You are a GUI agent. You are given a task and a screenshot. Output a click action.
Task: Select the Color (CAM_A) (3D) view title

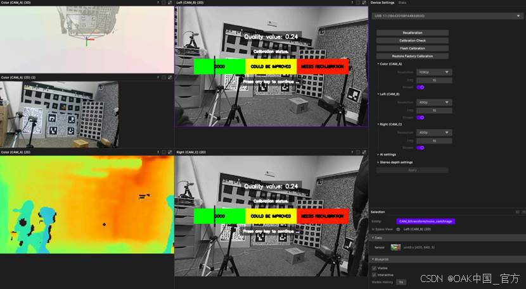15,3
